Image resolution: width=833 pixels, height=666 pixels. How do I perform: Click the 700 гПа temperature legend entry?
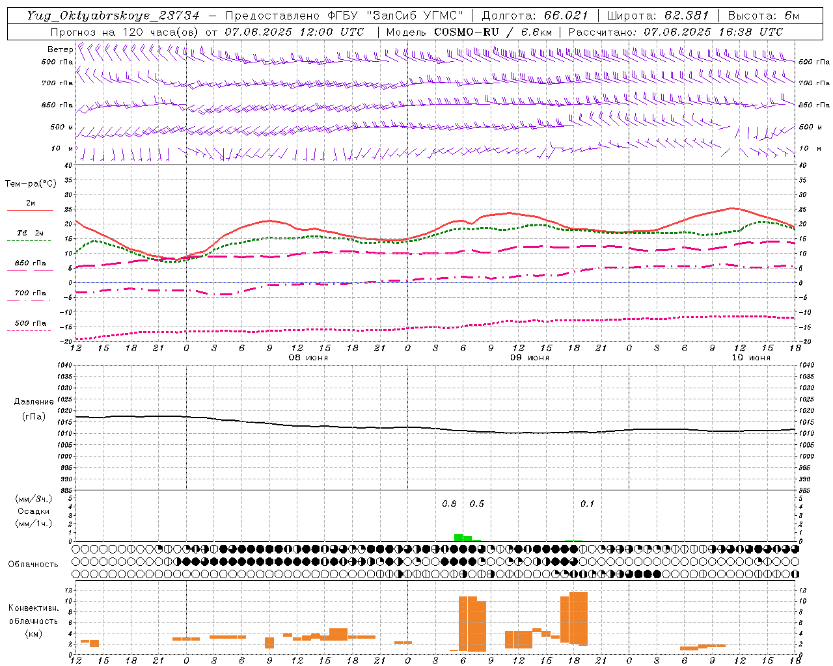coord(31,295)
